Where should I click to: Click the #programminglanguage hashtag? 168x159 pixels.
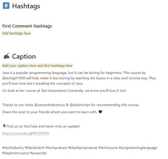tap(138, 147)
